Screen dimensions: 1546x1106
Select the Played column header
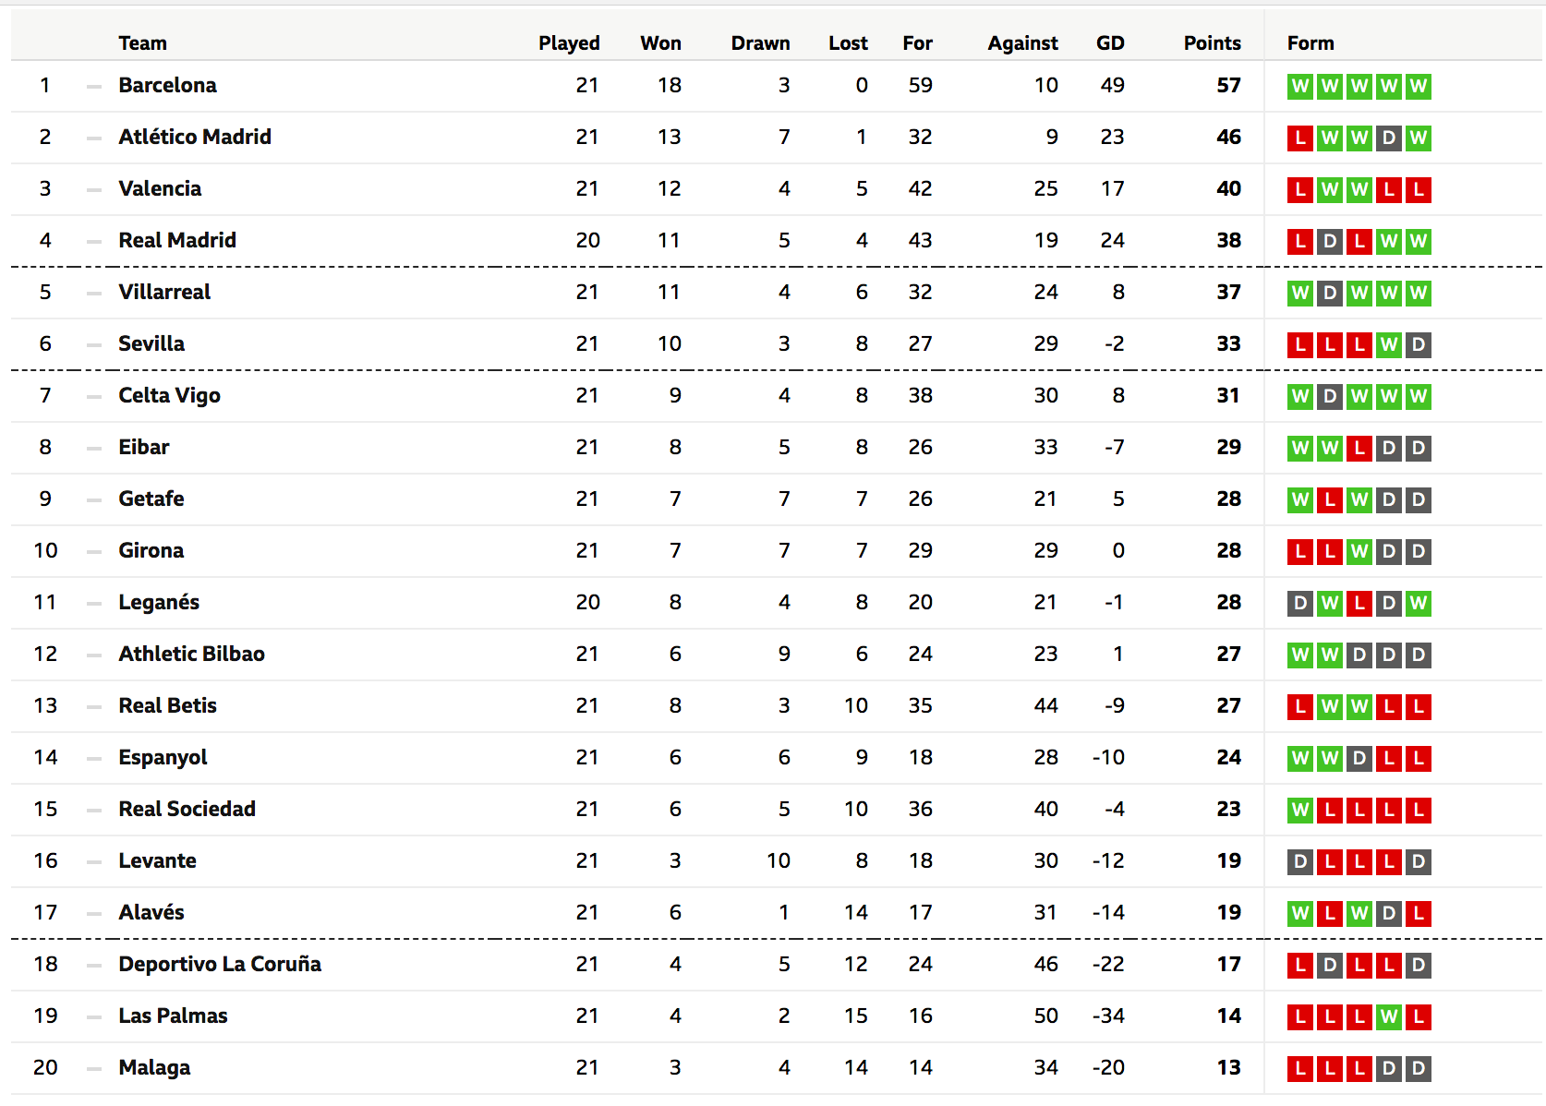pyautogui.click(x=569, y=42)
